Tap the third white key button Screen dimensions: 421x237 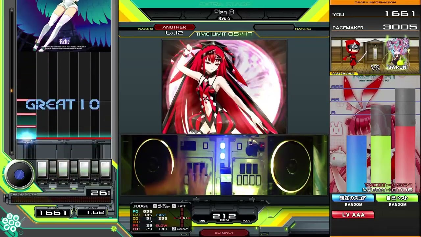coord(63,170)
